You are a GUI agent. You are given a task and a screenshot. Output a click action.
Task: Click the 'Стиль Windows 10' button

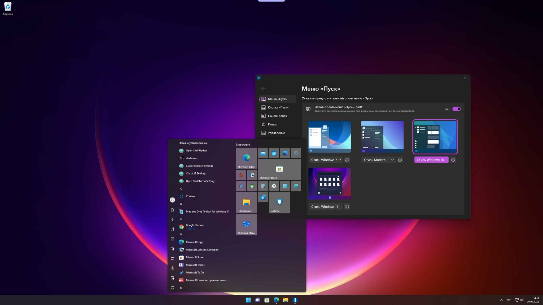click(x=431, y=160)
